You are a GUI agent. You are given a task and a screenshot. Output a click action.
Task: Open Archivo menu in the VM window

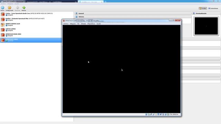66,24
